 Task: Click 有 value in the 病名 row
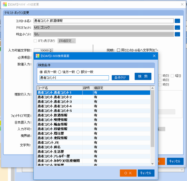click(96, 147)
